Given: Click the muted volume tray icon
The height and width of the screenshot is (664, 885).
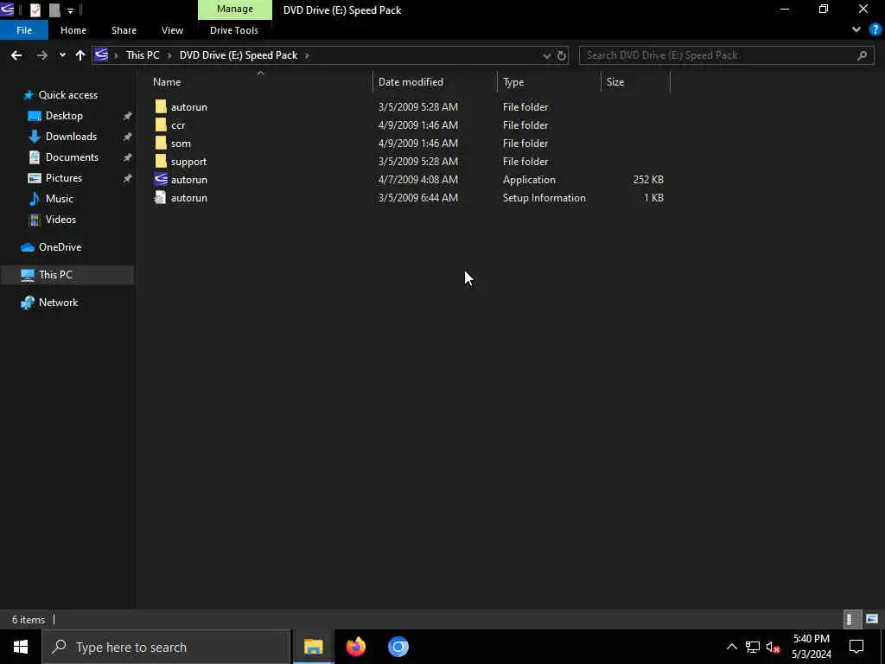Looking at the screenshot, I should coord(774,647).
